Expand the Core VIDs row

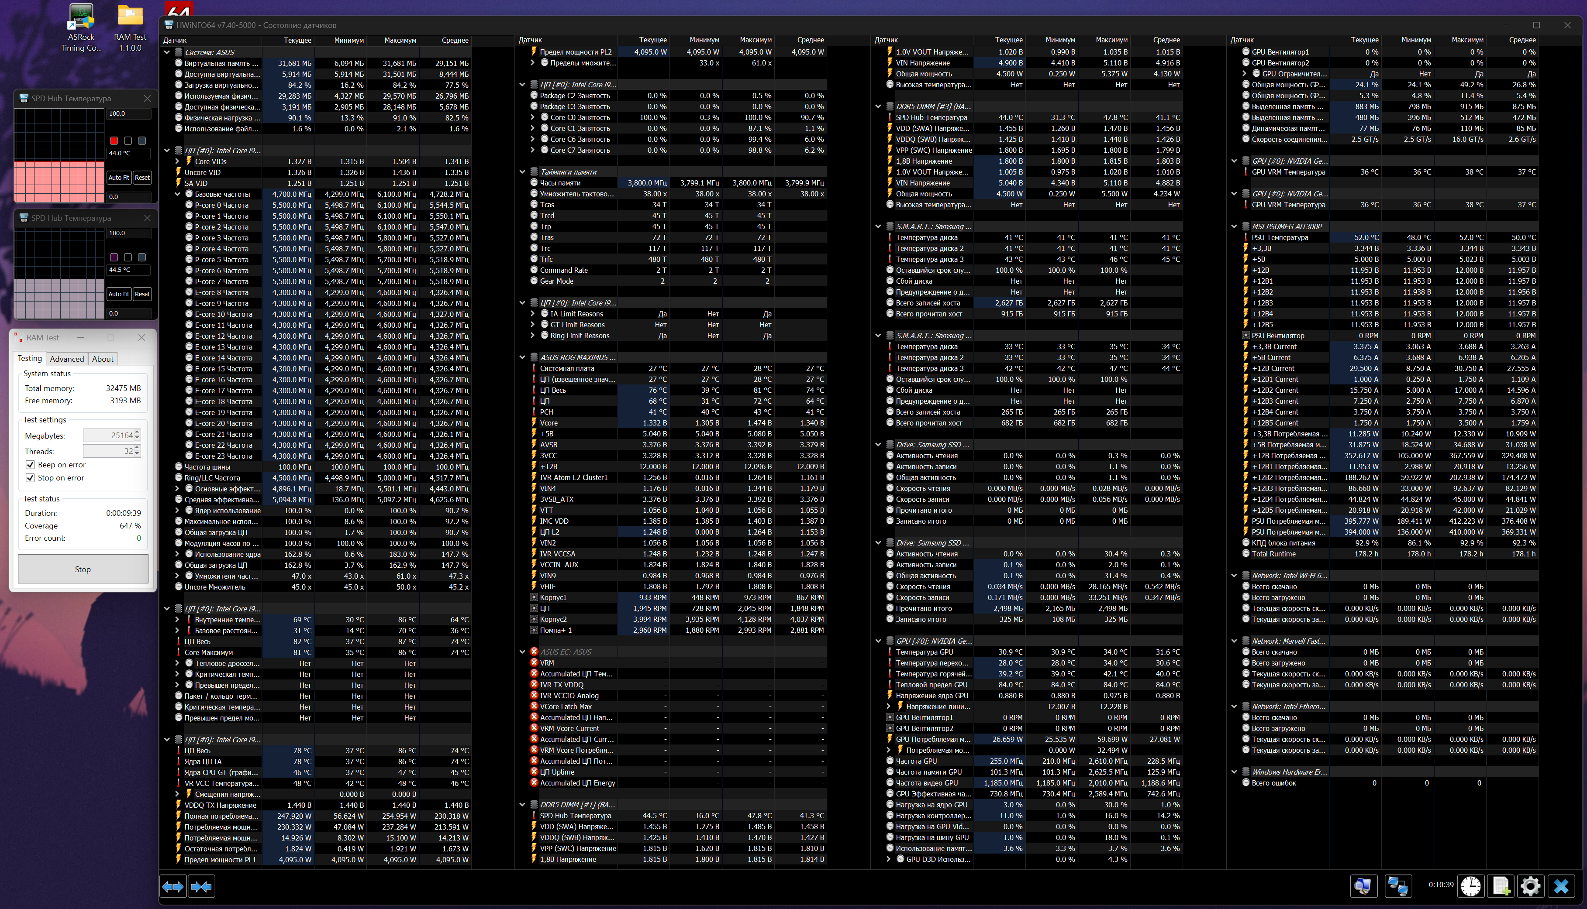(x=177, y=161)
